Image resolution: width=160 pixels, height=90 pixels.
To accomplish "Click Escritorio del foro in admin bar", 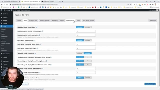I will 25,10.
